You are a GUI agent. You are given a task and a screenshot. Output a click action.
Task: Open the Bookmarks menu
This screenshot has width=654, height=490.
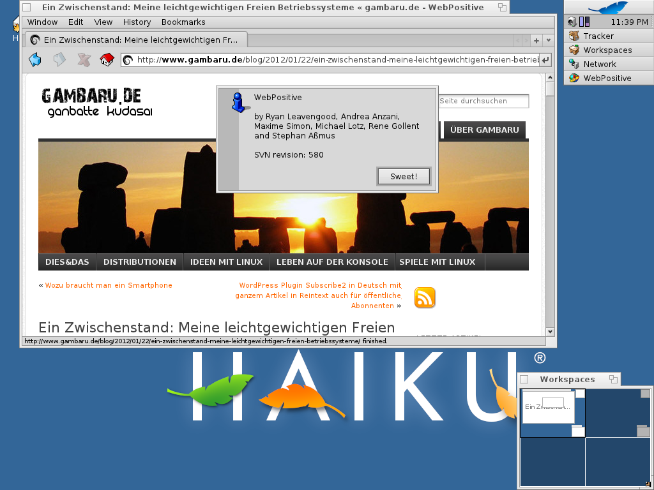pos(183,22)
